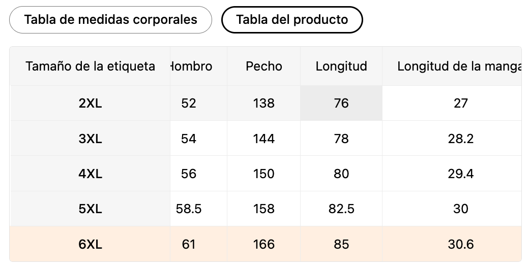Click the Longitud column header
The height and width of the screenshot is (270, 530).
coord(341,66)
